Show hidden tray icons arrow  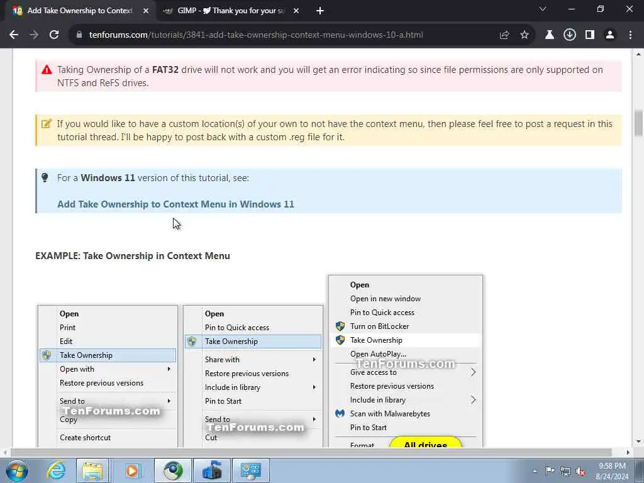click(535, 471)
